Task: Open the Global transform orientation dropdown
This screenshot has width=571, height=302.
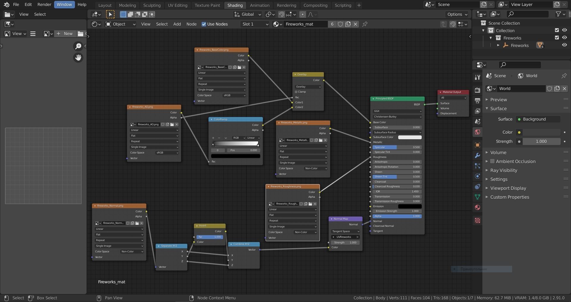Action: pyautogui.click(x=247, y=14)
